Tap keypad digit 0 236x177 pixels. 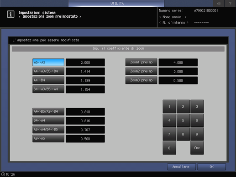pyautogui.click(x=169, y=148)
